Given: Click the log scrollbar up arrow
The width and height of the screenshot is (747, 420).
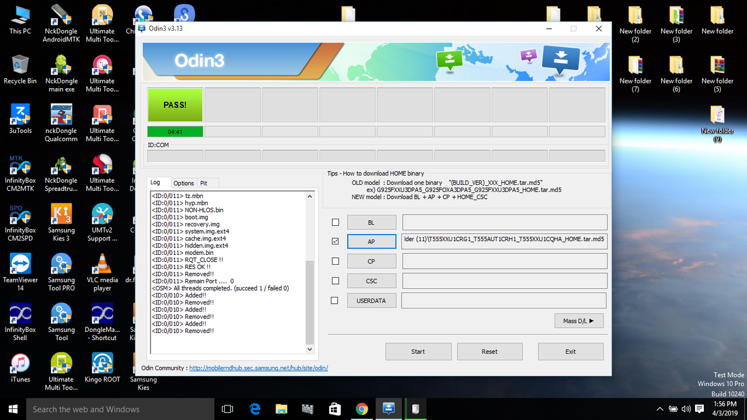Looking at the screenshot, I should pyautogui.click(x=310, y=197).
